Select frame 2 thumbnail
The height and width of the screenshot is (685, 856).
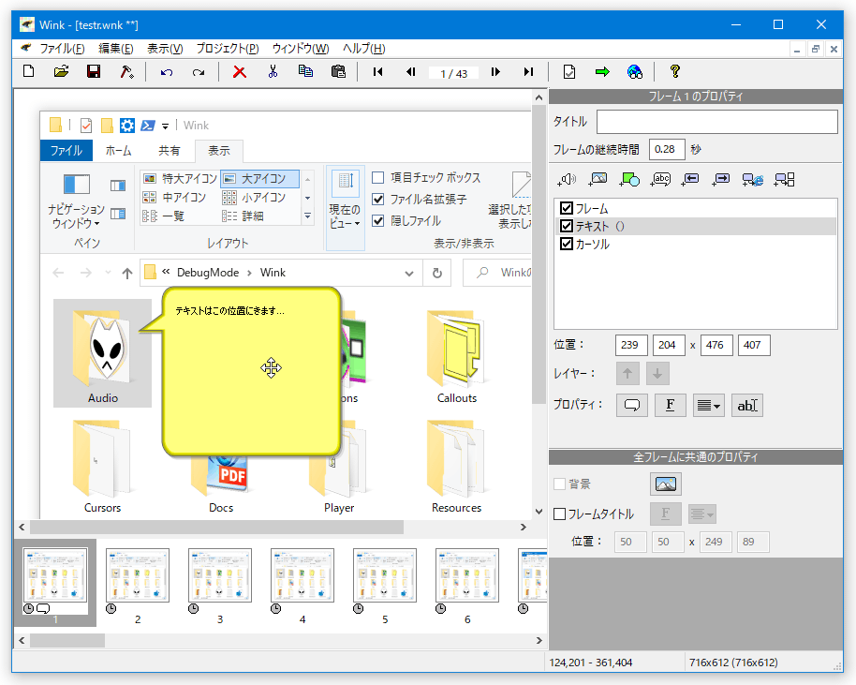pyautogui.click(x=138, y=575)
